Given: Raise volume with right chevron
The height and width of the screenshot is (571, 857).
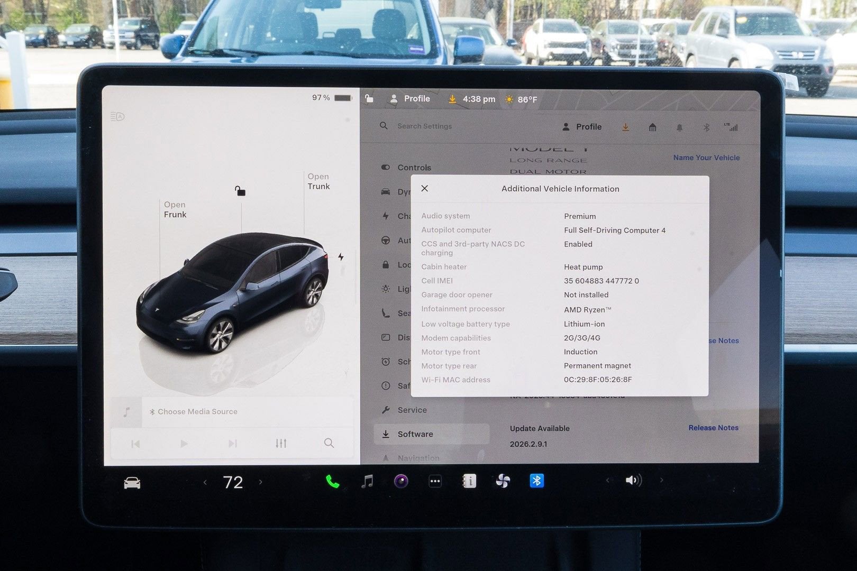Looking at the screenshot, I should (x=661, y=480).
